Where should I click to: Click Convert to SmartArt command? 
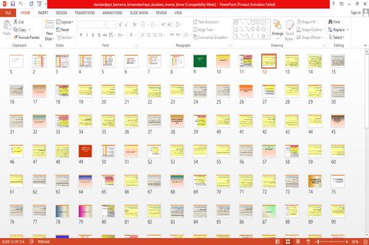tap(211, 37)
